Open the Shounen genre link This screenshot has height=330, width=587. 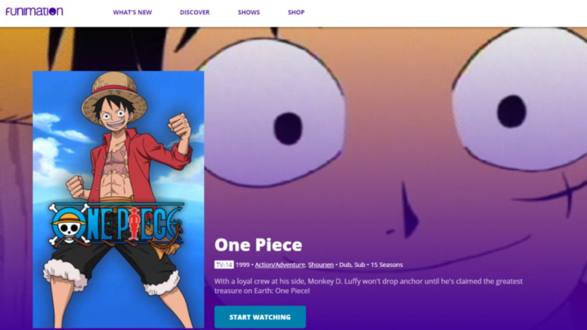[321, 265]
